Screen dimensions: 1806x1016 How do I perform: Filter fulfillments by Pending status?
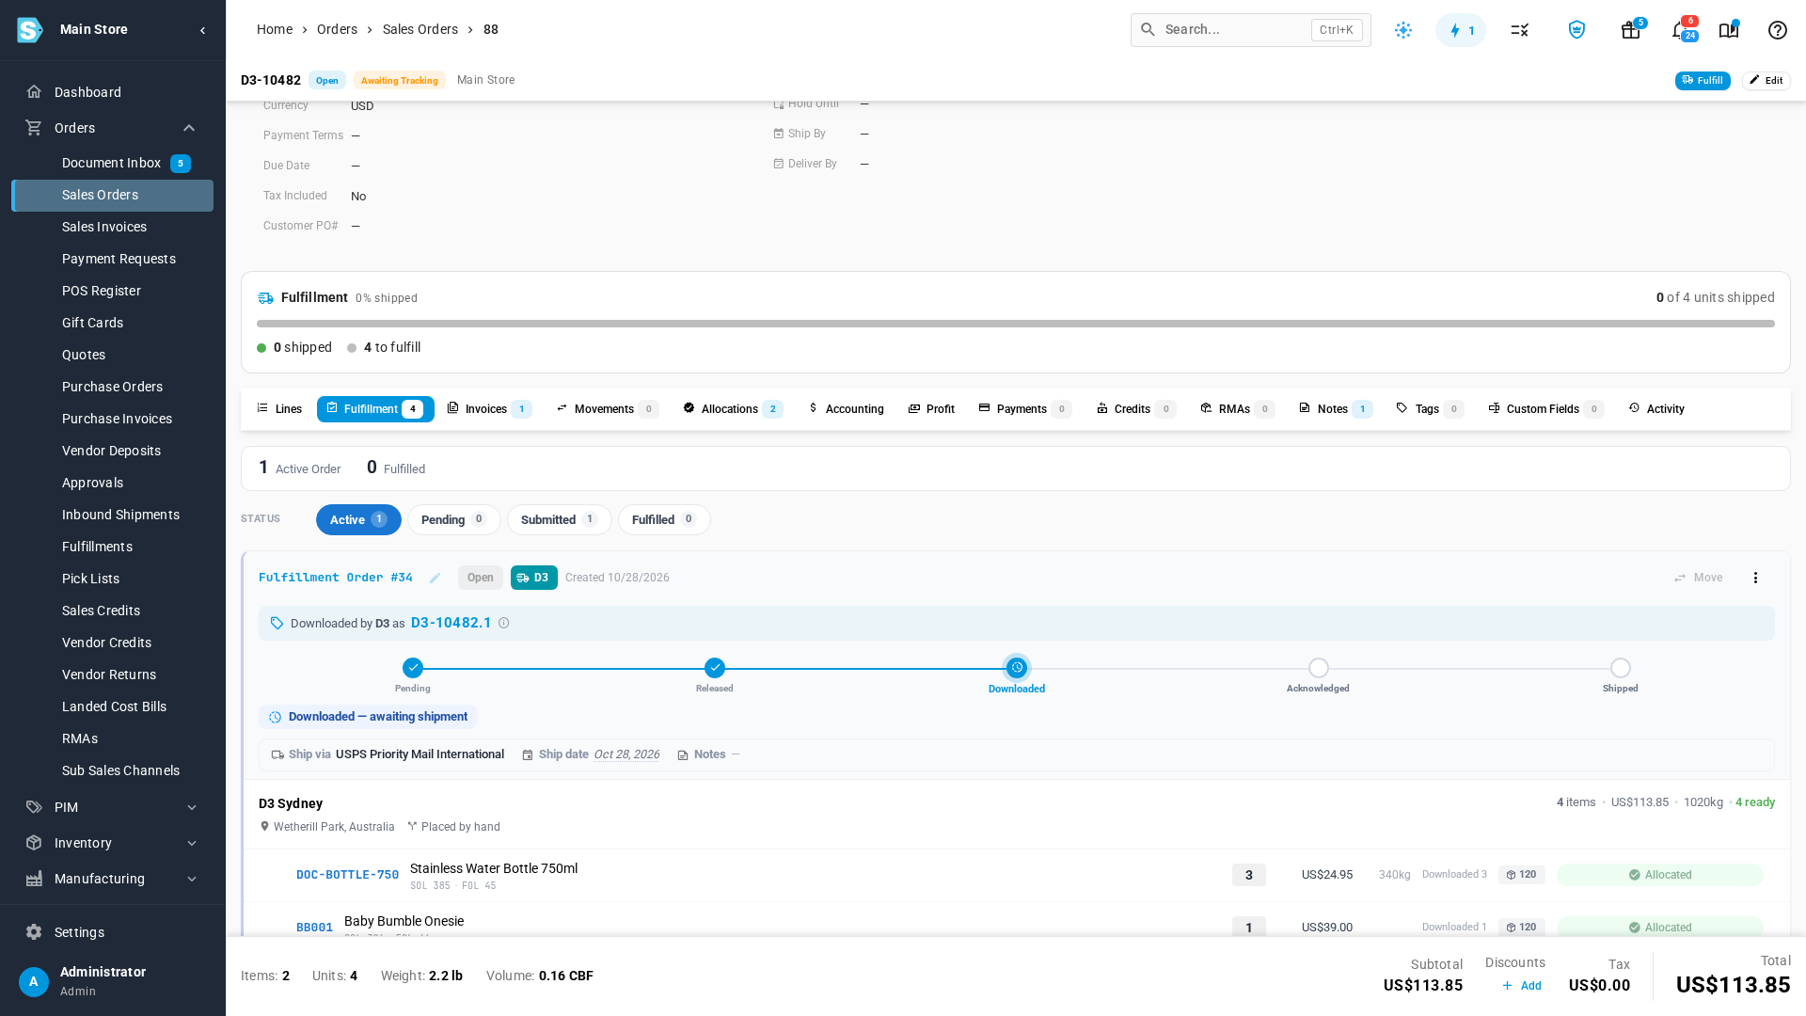pos(453,520)
